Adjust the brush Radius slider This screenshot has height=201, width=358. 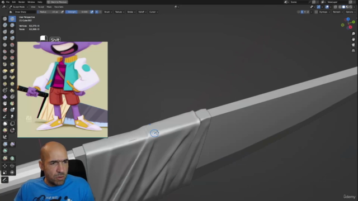(x=49, y=12)
